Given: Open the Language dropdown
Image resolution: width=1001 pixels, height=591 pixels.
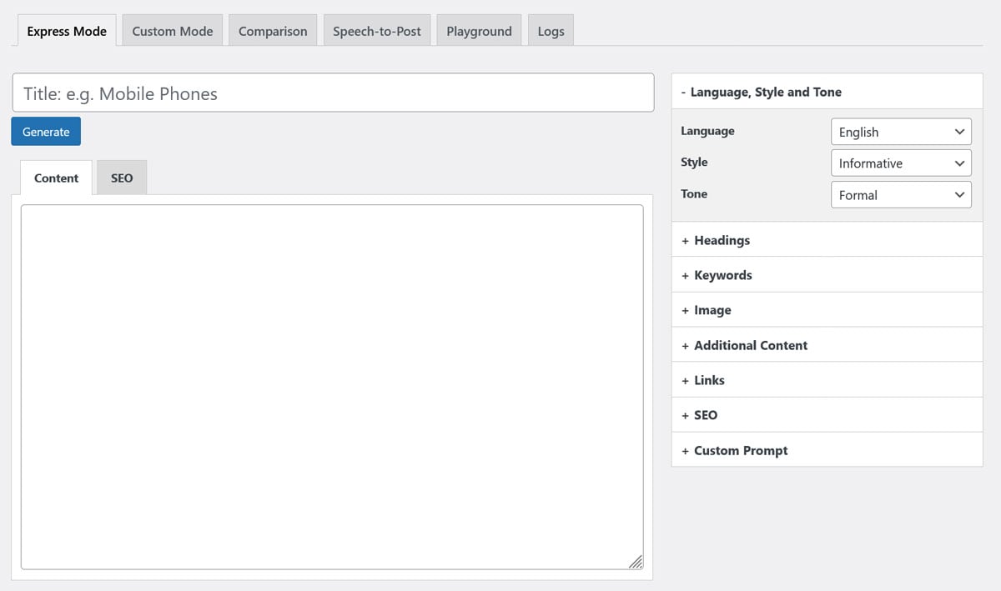Looking at the screenshot, I should (x=901, y=132).
